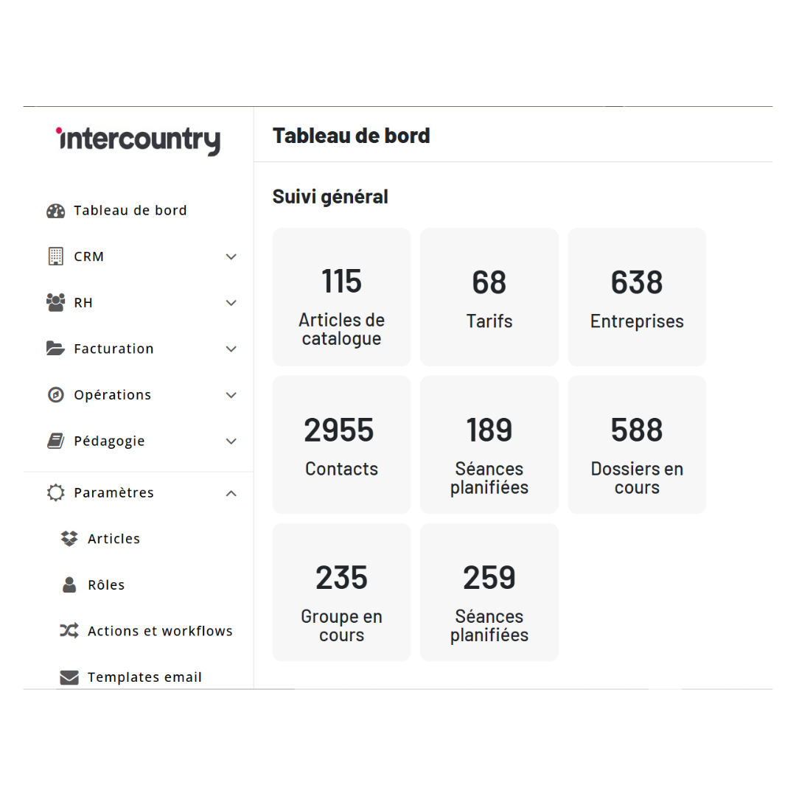Open the Opérations menu item

pos(113,395)
